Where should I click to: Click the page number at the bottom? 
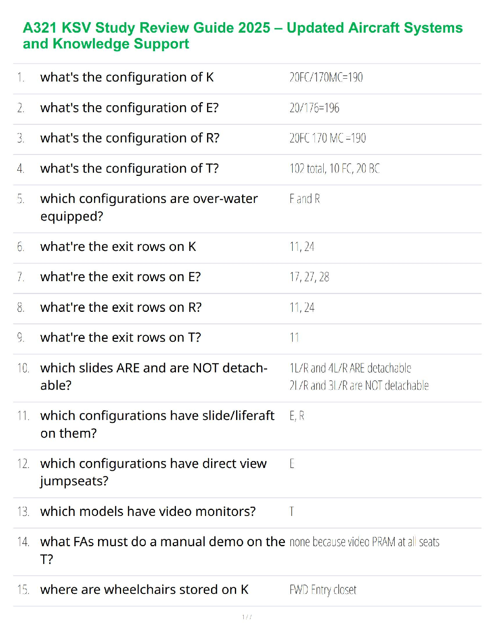pos(247,617)
